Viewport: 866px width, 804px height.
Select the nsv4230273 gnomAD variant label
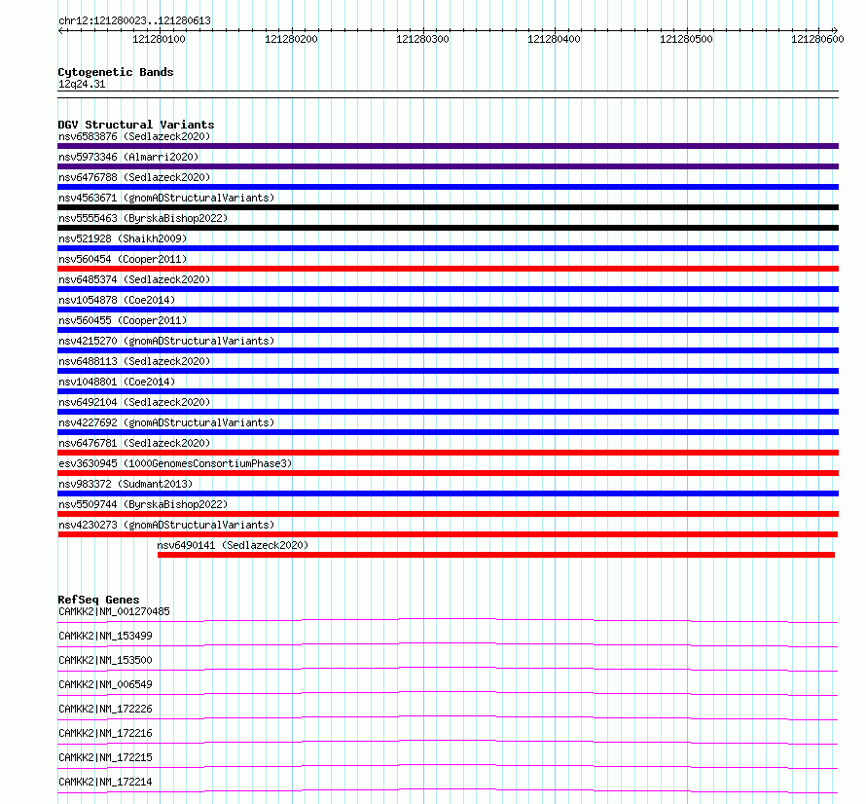[x=166, y=525]
